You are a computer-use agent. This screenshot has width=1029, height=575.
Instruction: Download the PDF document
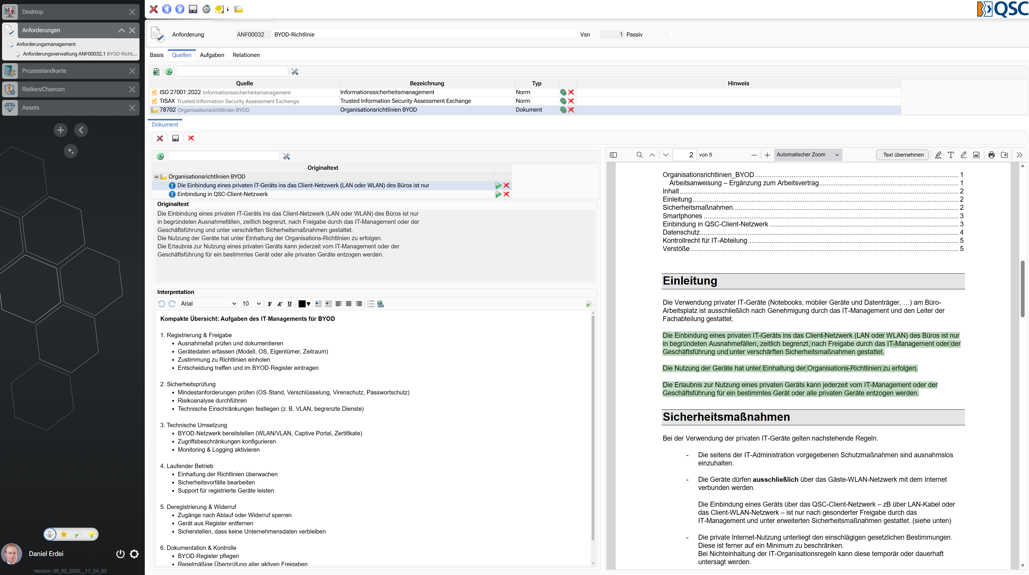tap(1004, 155)
